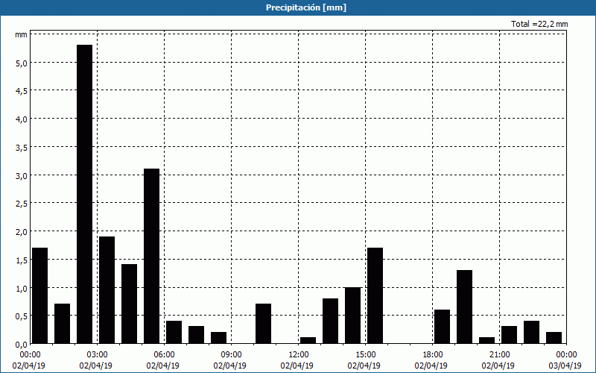596x373 pixels.
Task: Select the bar immediately right of 03:00 gridline
Action: pos(107,290)
